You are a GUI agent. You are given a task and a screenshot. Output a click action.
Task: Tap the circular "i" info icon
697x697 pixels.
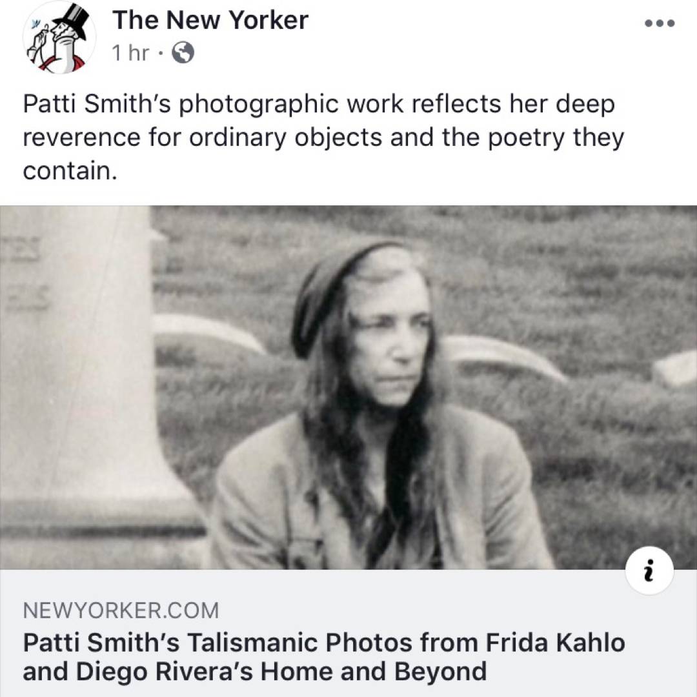click(649, 571)
